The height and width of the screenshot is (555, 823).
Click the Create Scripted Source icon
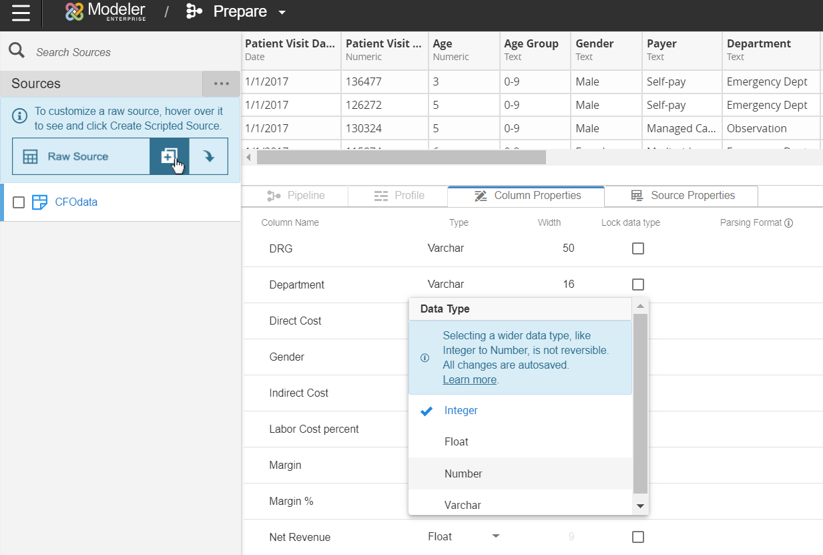170,156
